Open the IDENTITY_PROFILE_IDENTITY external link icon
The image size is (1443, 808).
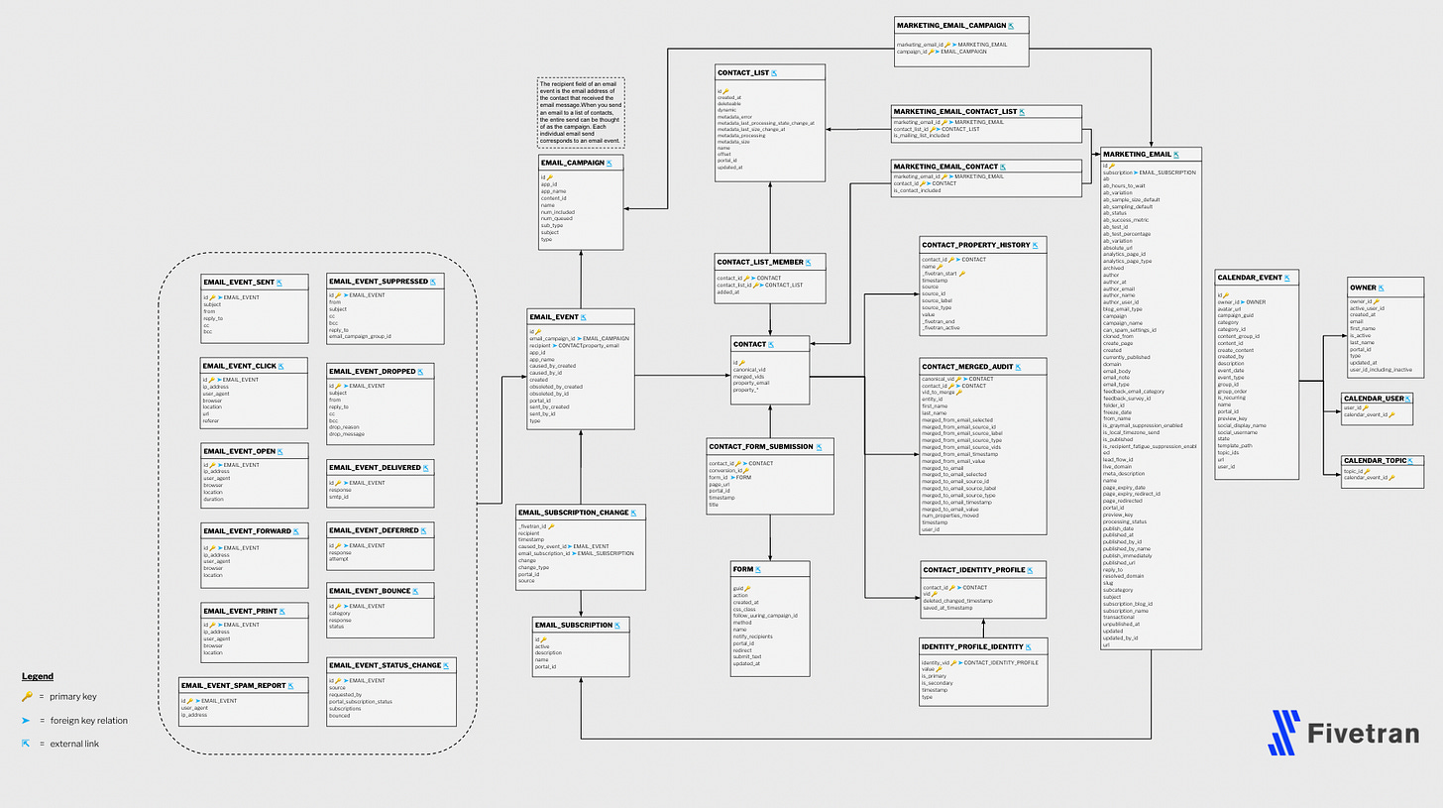pos(1031,646)
